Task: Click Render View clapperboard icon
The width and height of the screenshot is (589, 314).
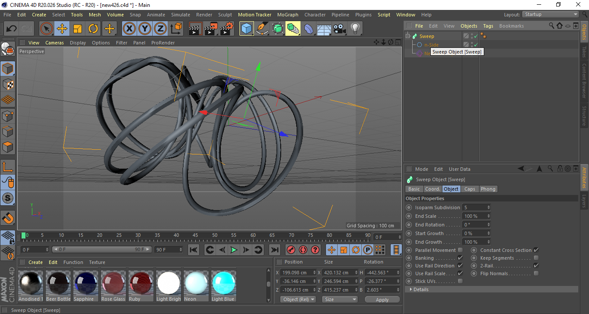Action: pos(195,29)
